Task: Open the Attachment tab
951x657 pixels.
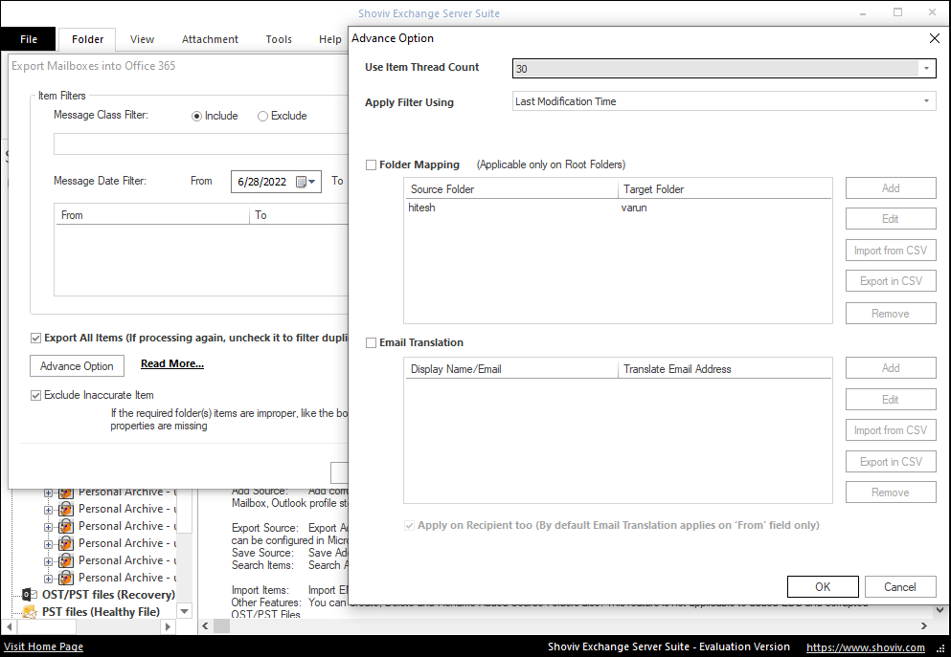Action: point(210,39)
